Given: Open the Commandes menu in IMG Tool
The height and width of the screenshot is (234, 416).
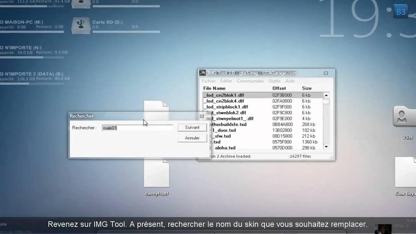Looking at the screenshot, I should [250, 81].
